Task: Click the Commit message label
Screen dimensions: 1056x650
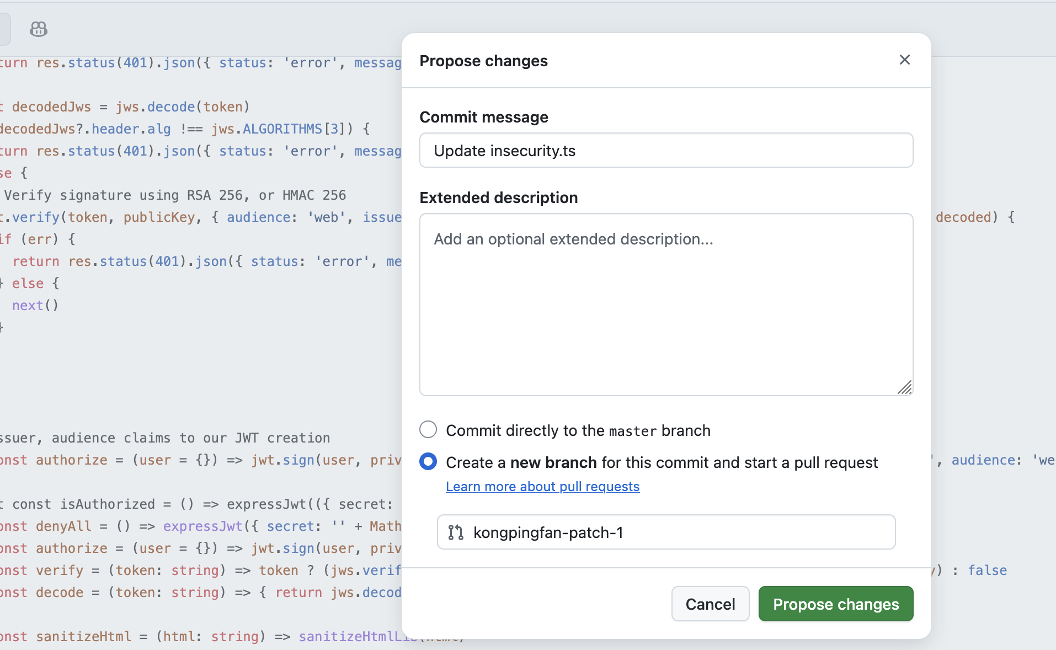Action: (x=483, y=117)
